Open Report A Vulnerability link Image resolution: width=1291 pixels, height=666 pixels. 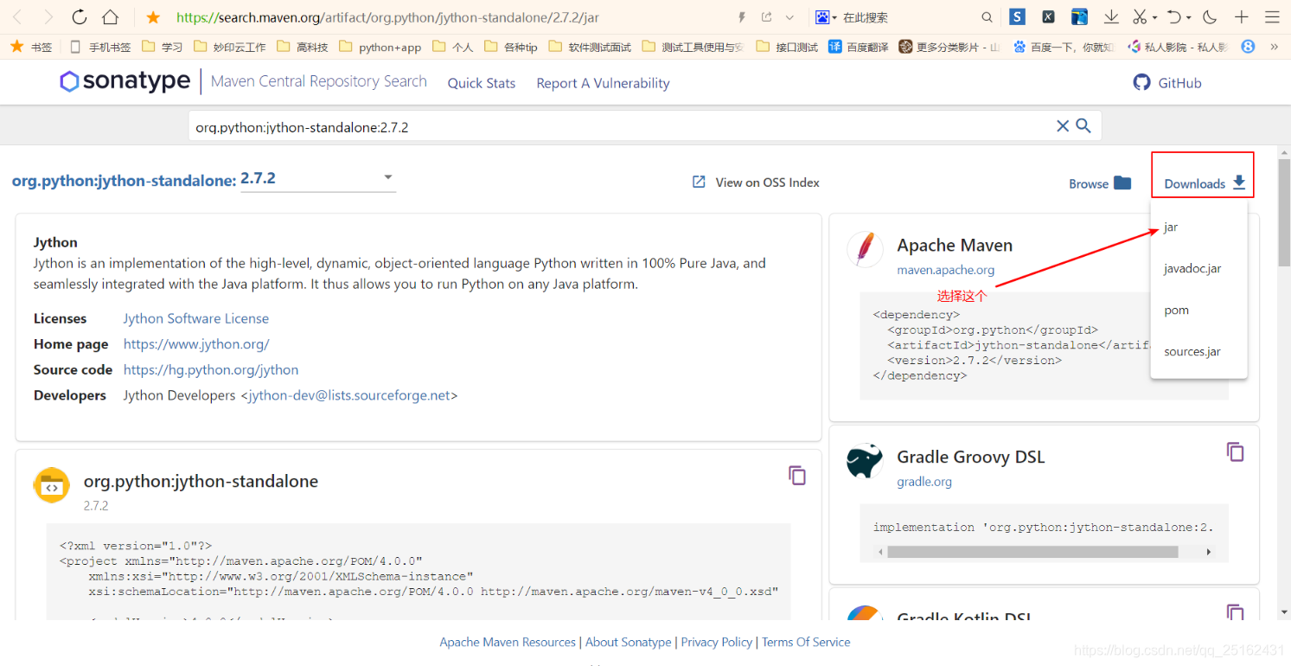[603, 83]
